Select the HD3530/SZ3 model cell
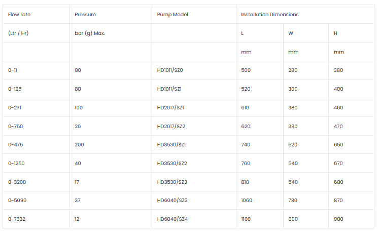Screen dimensions: 381x235 click(x=172, y=182)
